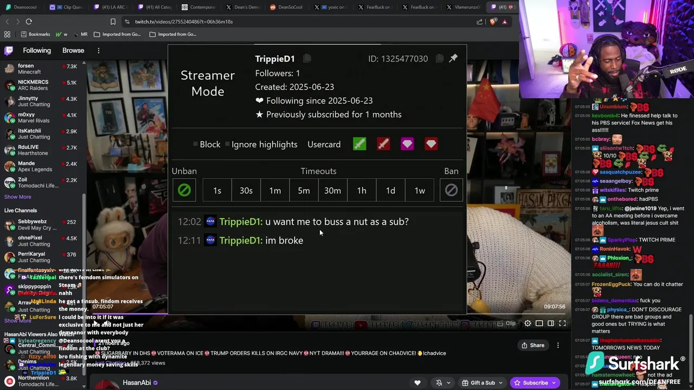Open the Twitch top nav three-dot menu
Viewport: 694px width, 390px height.
[99, 50]
